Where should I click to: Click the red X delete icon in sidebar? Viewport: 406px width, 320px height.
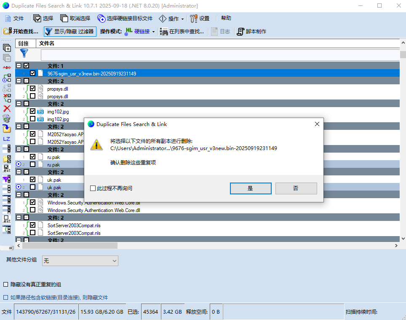7,108
